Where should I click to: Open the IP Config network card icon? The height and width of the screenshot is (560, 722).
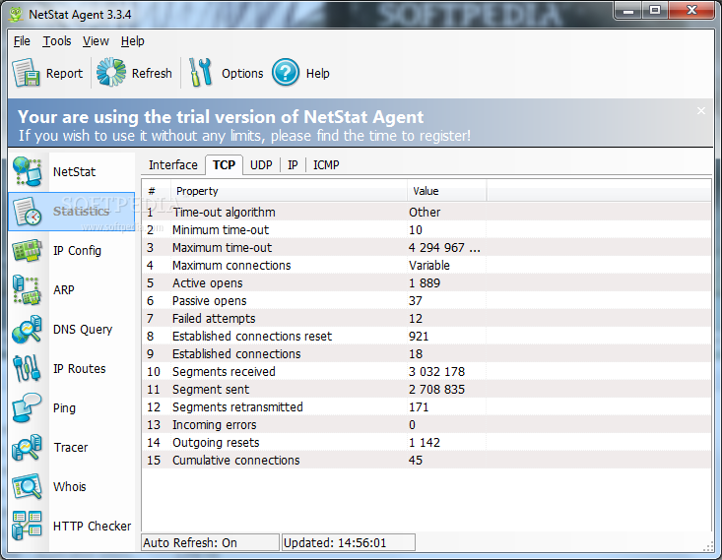28,251
